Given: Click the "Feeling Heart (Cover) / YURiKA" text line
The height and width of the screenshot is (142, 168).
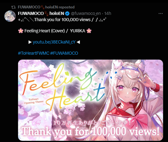Looking at the screenshot, I should [x=55, y=31].
